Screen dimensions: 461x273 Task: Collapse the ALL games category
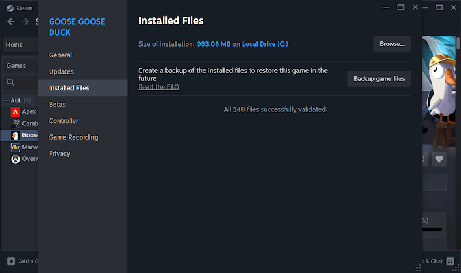coord(6,101)
